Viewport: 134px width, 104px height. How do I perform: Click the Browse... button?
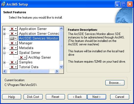pyautogui.click(x=115, y=83)
